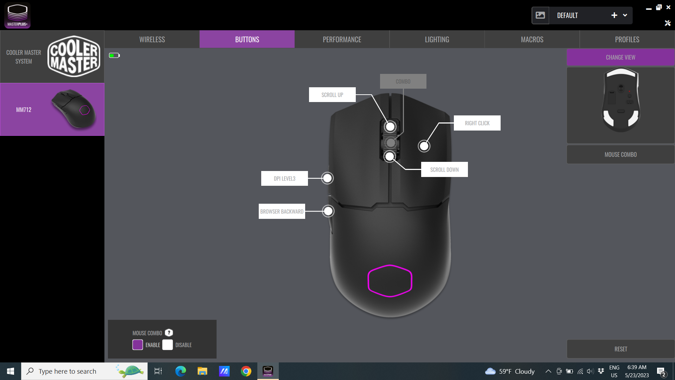Viewport: 675px width, 380px height.
Task: Select the MM712 mouse in the sidebar
Action: 52,109
